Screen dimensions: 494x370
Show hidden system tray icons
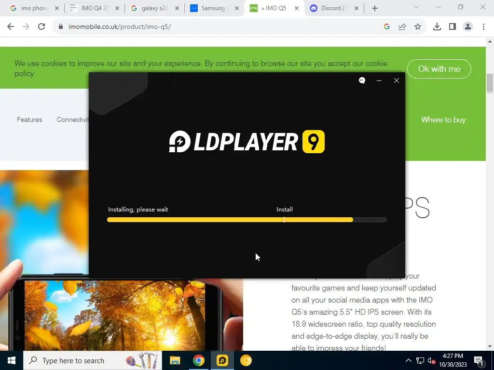(408, 360)
